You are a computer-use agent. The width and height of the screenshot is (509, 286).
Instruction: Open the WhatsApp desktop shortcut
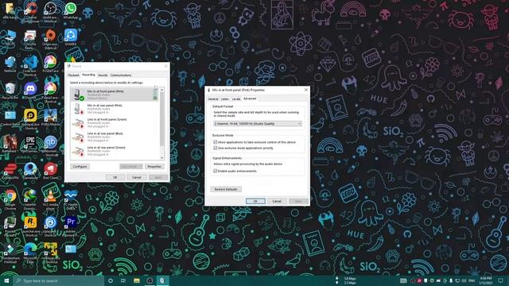pyautogui.click(x=71, y=10)
